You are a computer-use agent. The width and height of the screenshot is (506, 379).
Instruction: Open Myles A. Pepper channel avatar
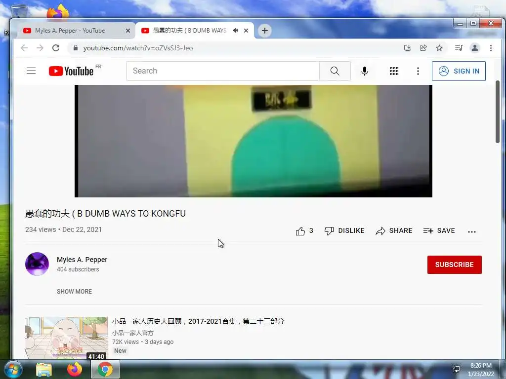pyautogui.click(x=37, y=264)
